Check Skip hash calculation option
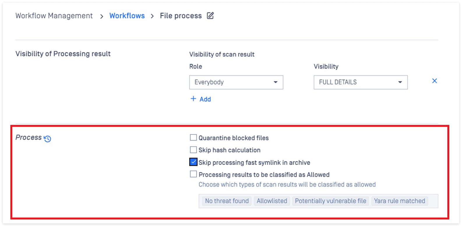Image resolution: width=462 pixels, height=226 pixels. click(x=193, y=150)
